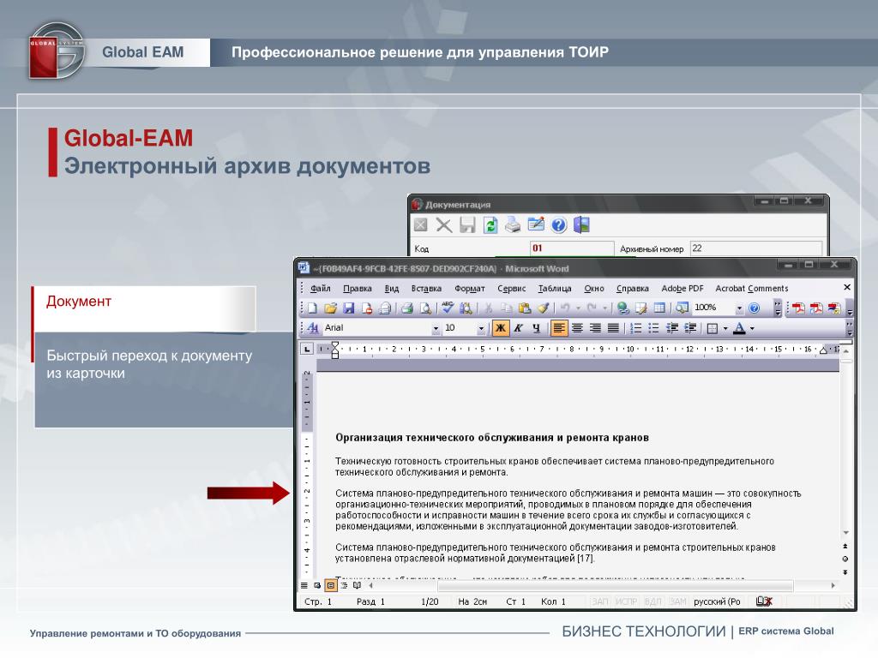
Task: Open the 100% zoom dropdown
Action: coord(739,308)
